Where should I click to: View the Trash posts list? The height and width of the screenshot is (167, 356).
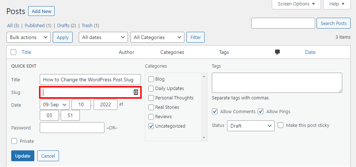tap(87, 25)
